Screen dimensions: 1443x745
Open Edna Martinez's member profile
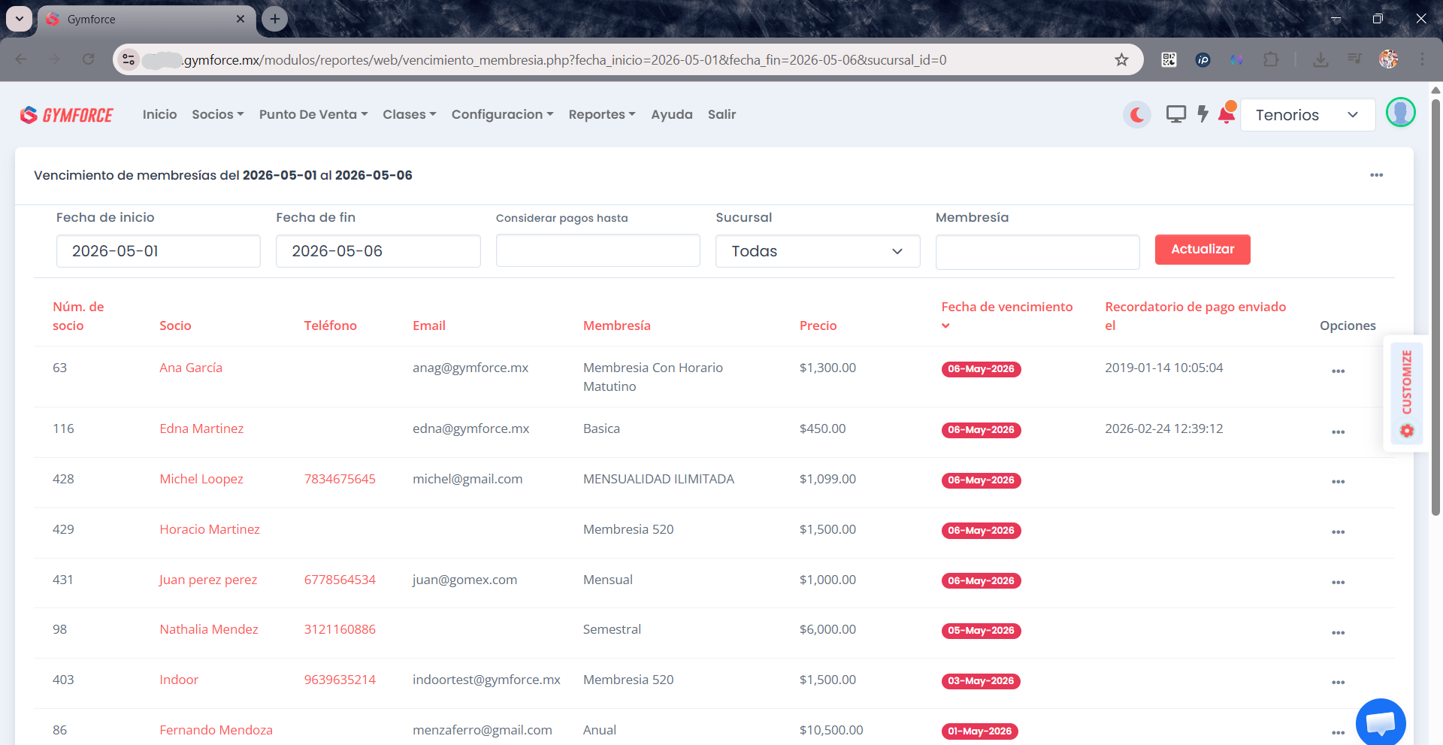[201, 429]
